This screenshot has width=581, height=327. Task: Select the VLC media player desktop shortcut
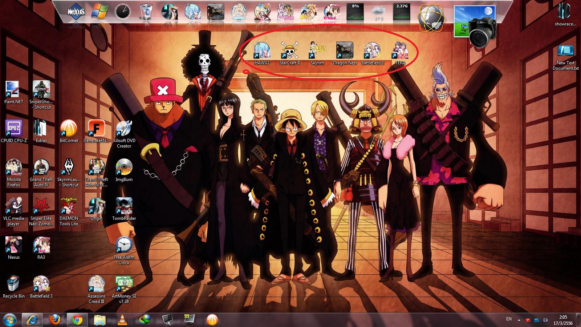14,212
